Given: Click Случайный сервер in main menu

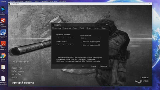Looking at the screenshot, I should (20, 62).
